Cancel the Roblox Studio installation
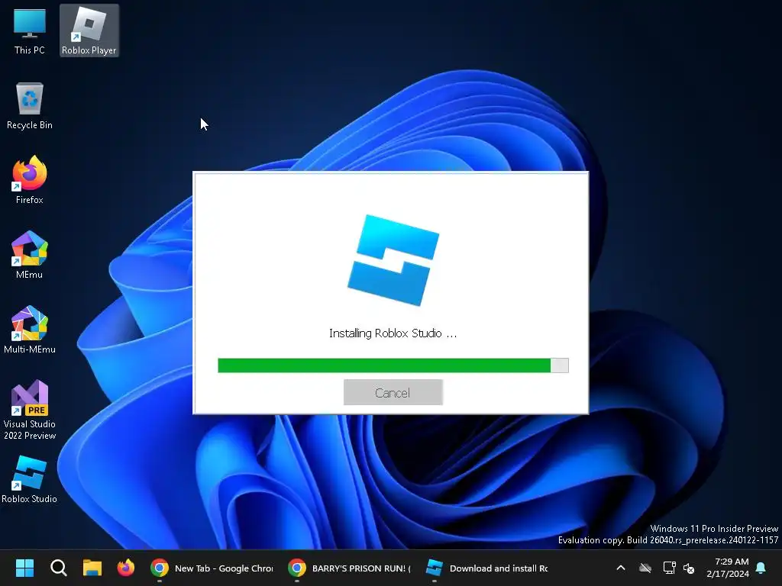782x586 pixels. pyautogui.click(x=393, y=393)
